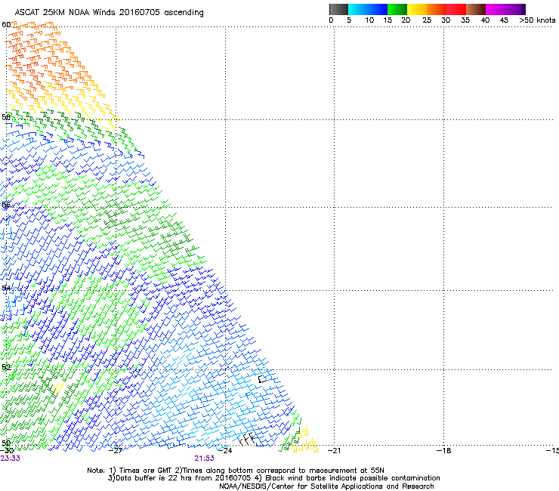
Task: Click the latitude label '52' on the left axis
Action: tap(6, 367)
